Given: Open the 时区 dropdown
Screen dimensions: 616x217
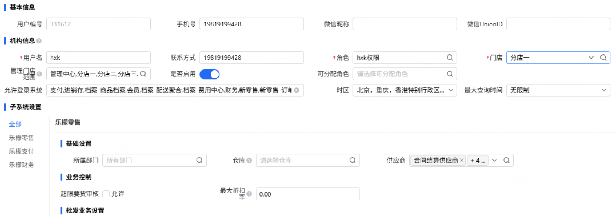Looking at the screenshot, I should (x=405, y=90).
